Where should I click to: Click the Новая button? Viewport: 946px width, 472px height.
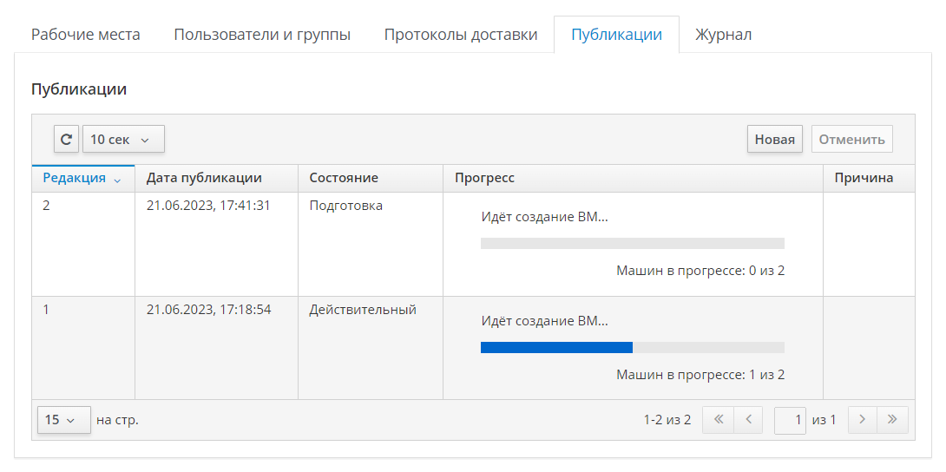coord(774,139)
